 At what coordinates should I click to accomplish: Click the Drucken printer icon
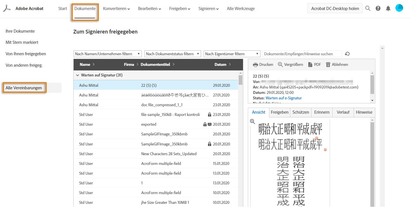[x=255, y=65]
